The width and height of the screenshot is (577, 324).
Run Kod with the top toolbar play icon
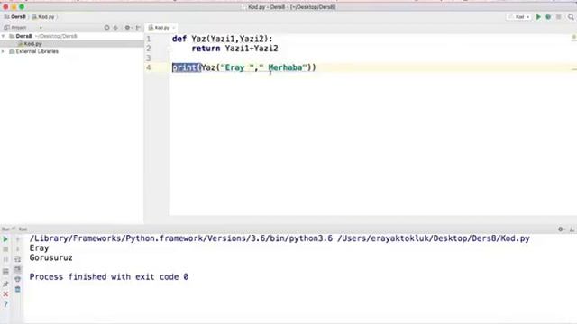(538, 17)
